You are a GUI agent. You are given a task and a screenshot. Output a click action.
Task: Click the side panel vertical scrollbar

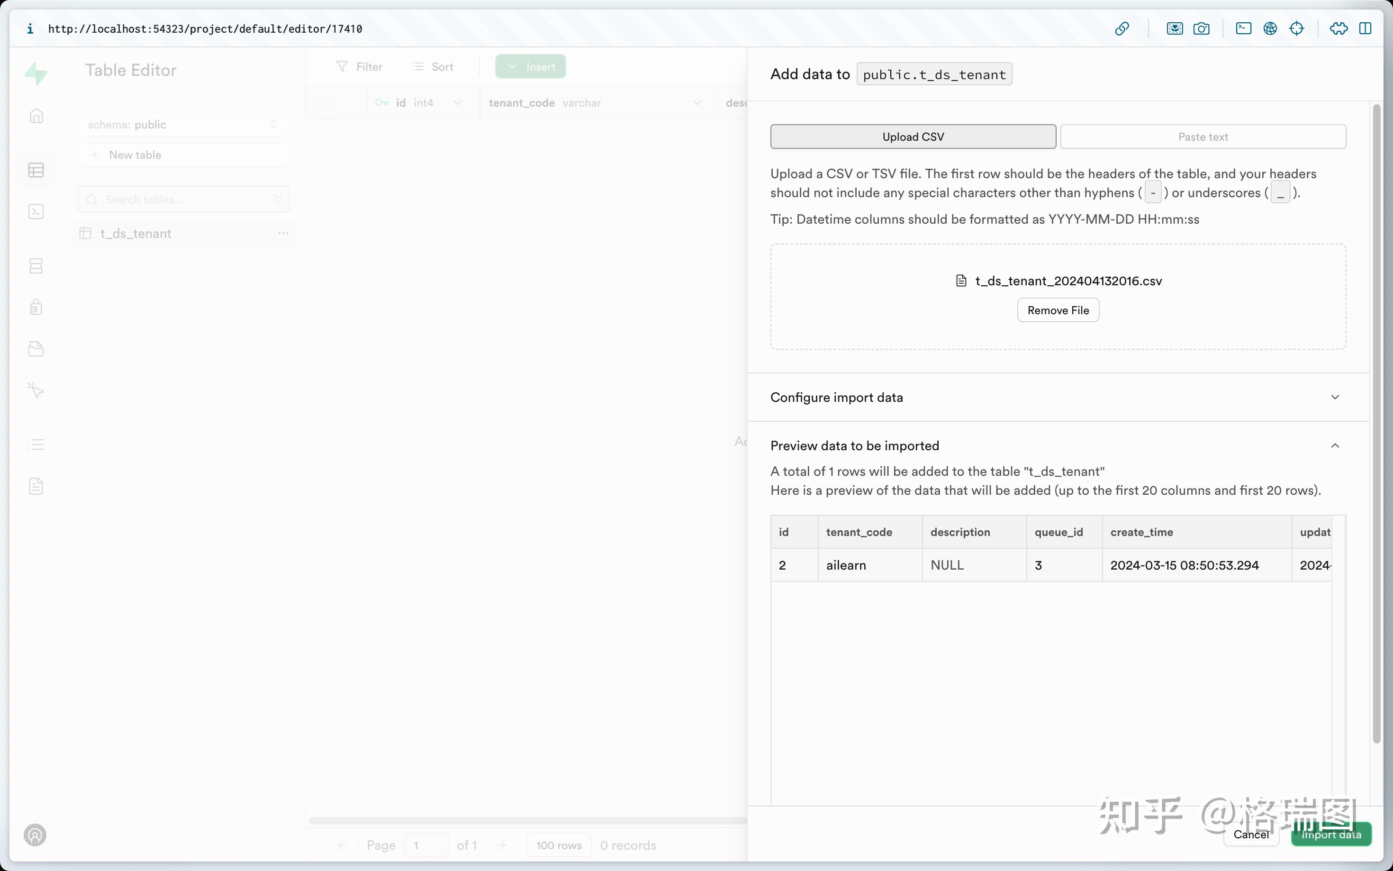pyautogui.click(x=1376, y=423)
